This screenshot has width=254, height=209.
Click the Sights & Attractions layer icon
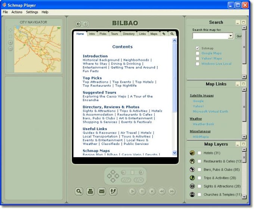click(x=192, y=186)
